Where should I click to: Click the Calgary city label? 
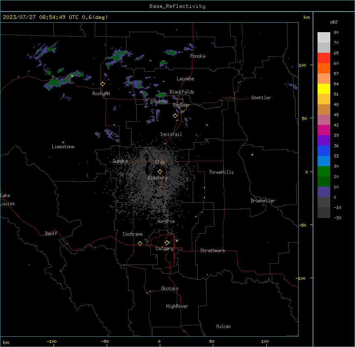click(x=164, y=249)
